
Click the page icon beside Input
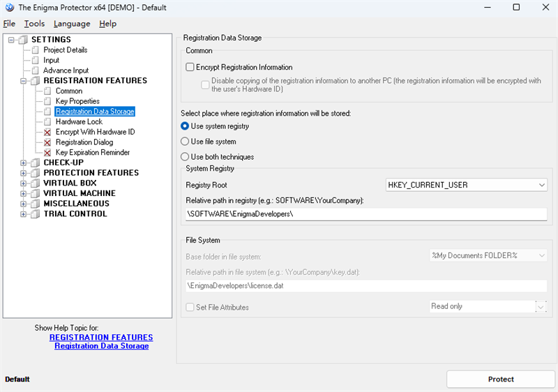pos(36,60)
